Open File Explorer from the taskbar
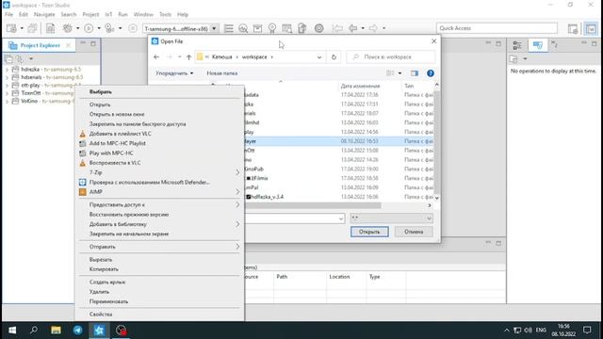Image resolution: width=603 pixels, height=339 pixels. (x=56, y=331)
